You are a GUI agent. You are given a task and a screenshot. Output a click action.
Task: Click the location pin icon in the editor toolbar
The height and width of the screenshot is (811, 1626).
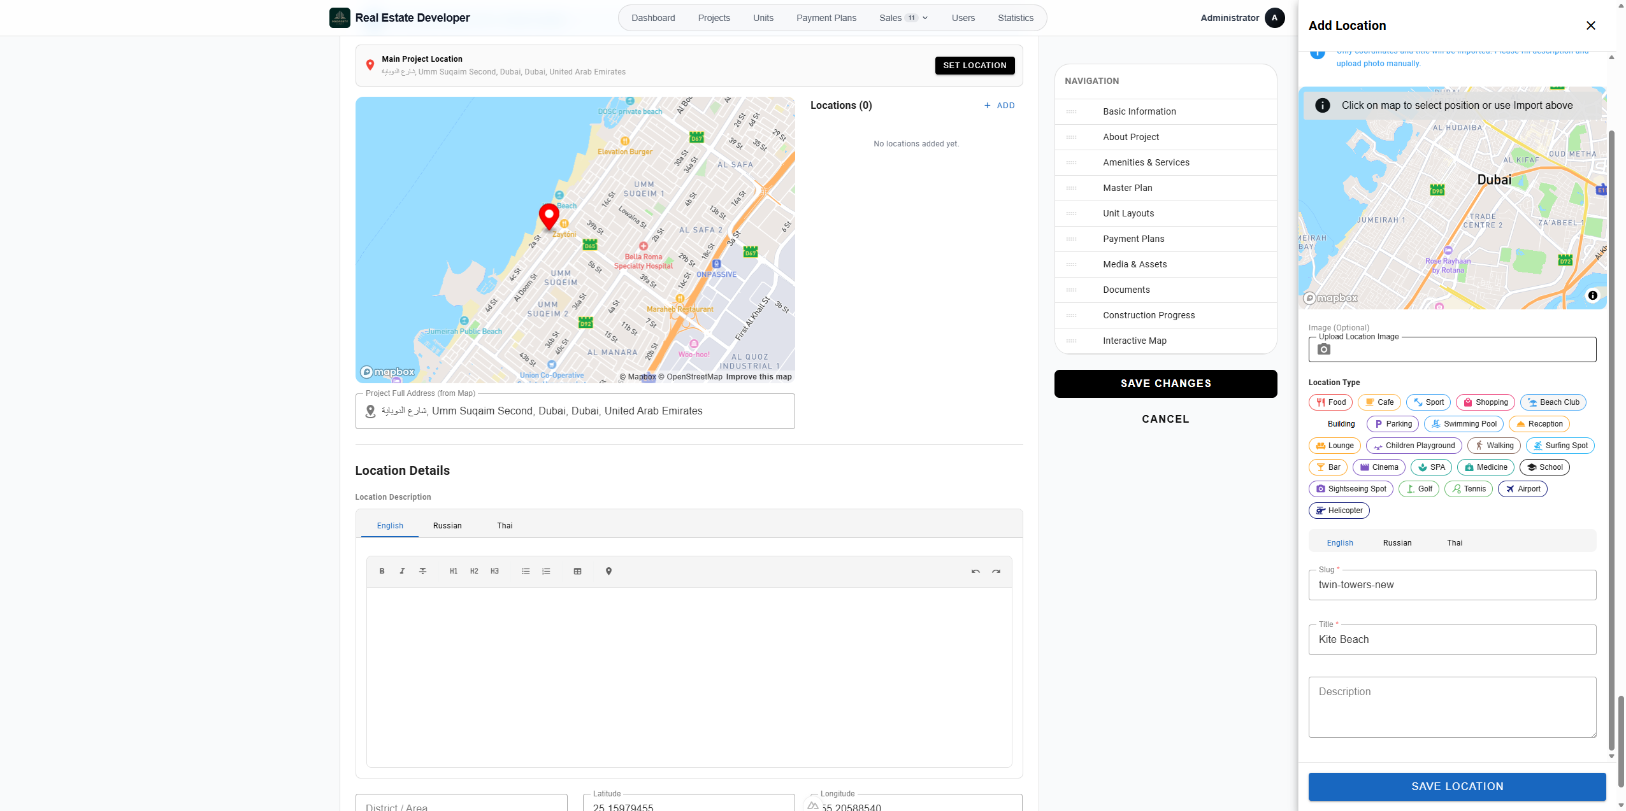pos(608,571)
